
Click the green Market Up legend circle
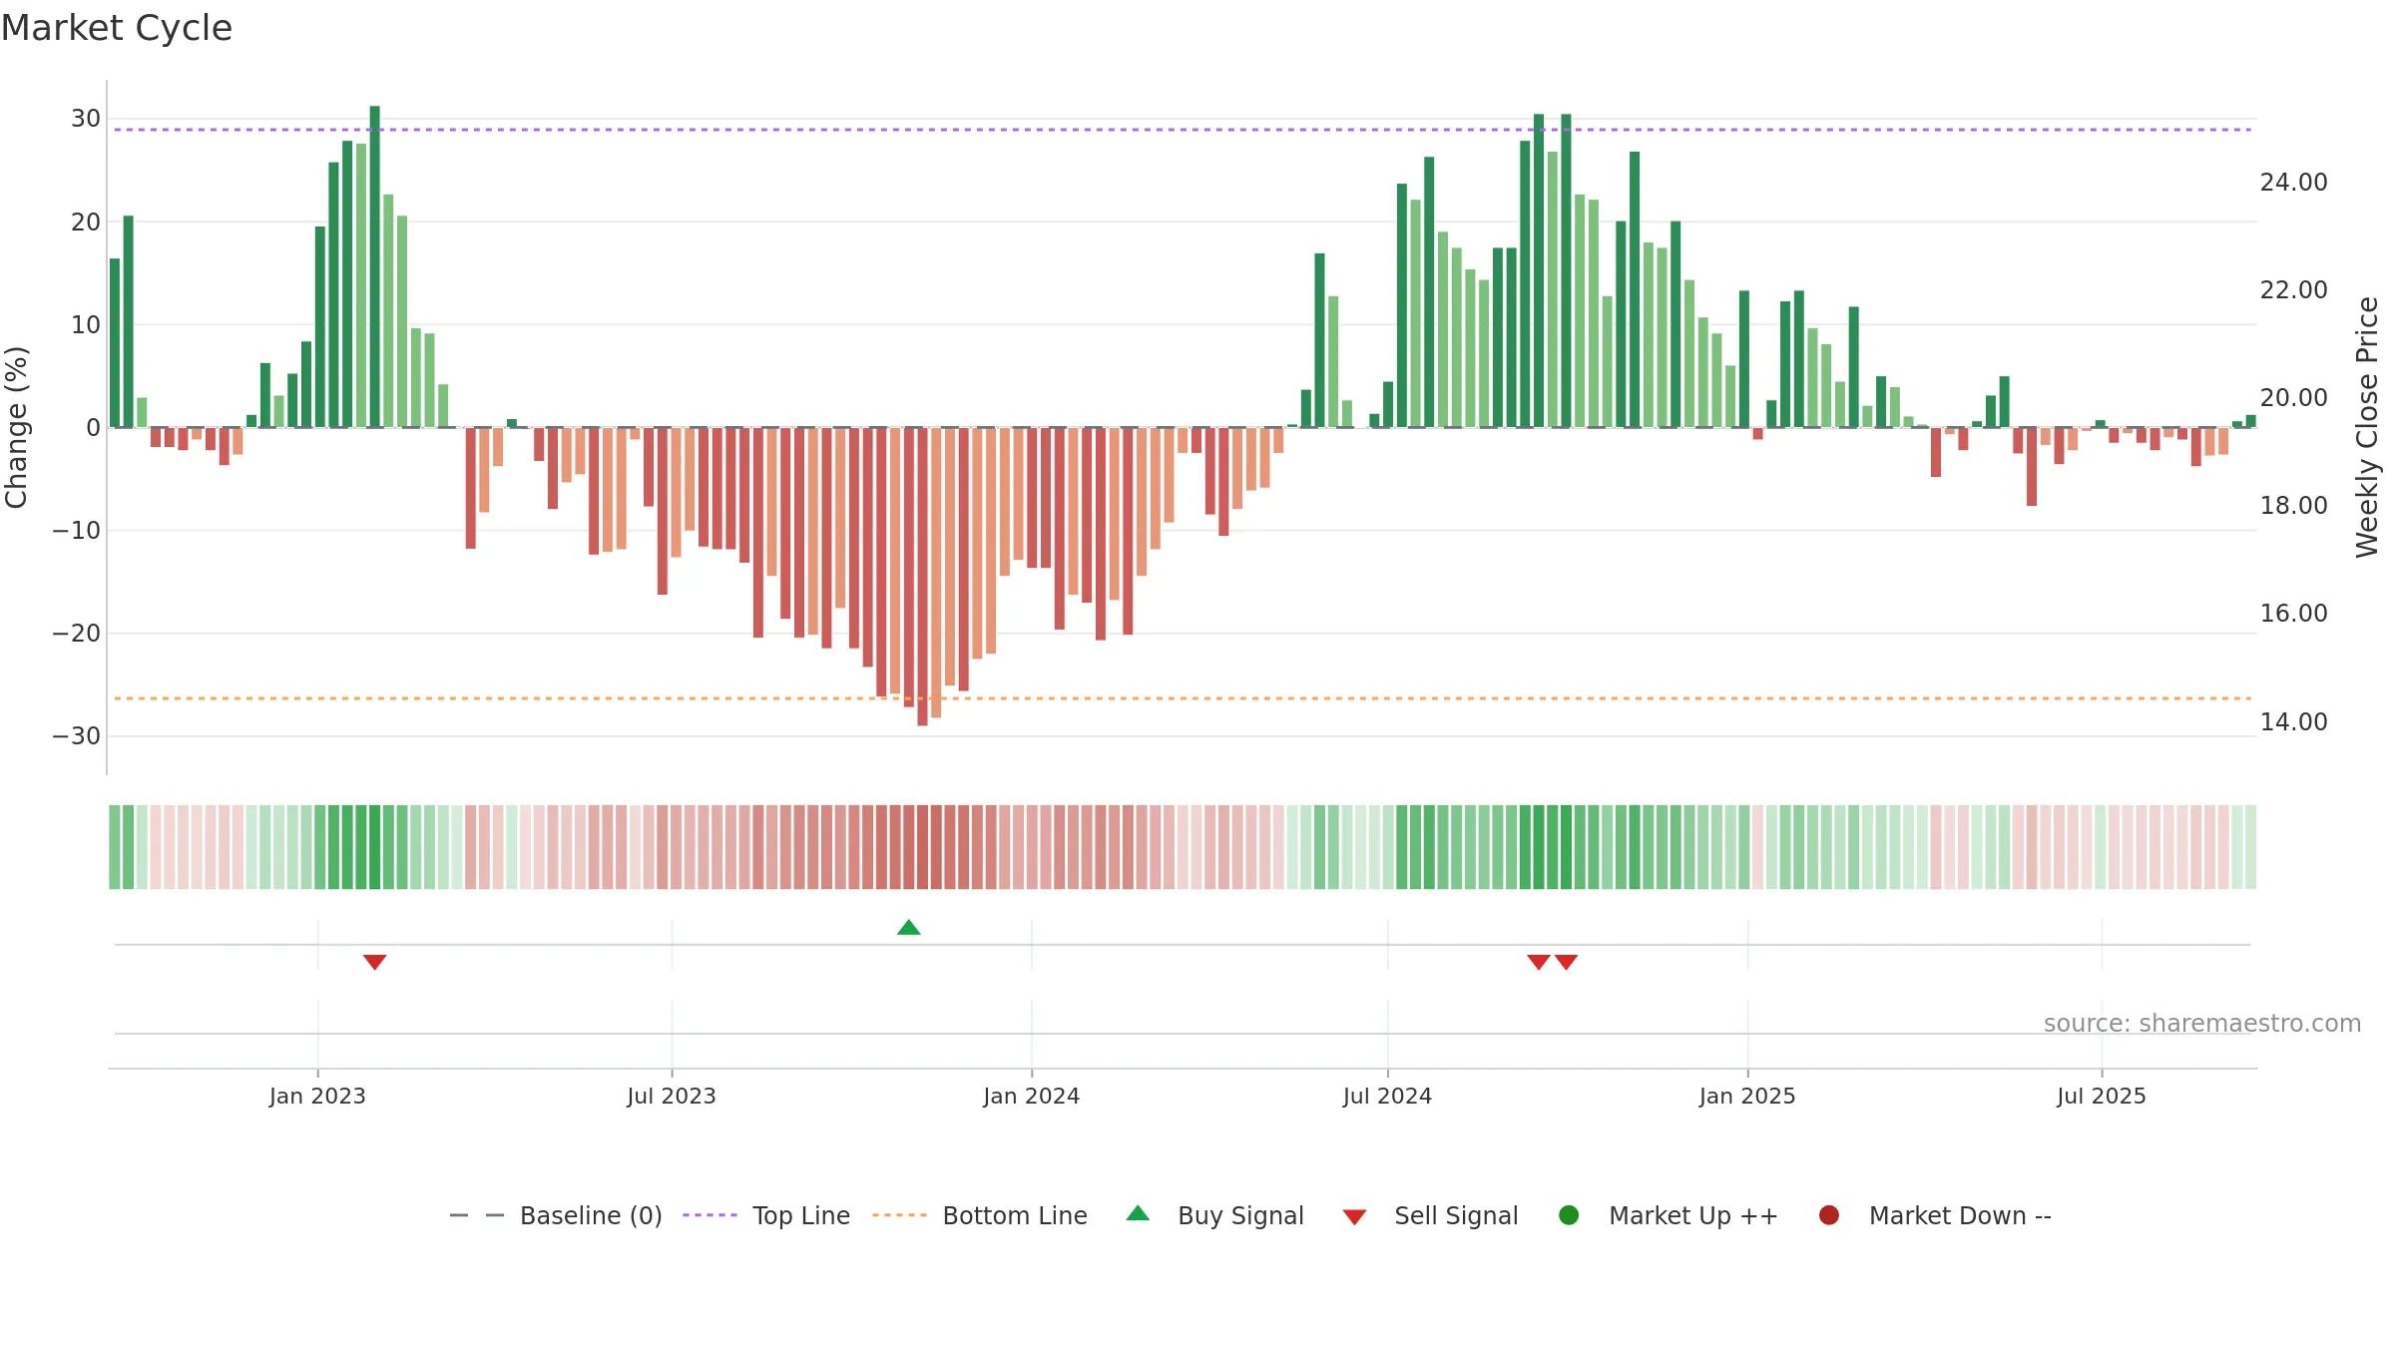[1569, 1215]
